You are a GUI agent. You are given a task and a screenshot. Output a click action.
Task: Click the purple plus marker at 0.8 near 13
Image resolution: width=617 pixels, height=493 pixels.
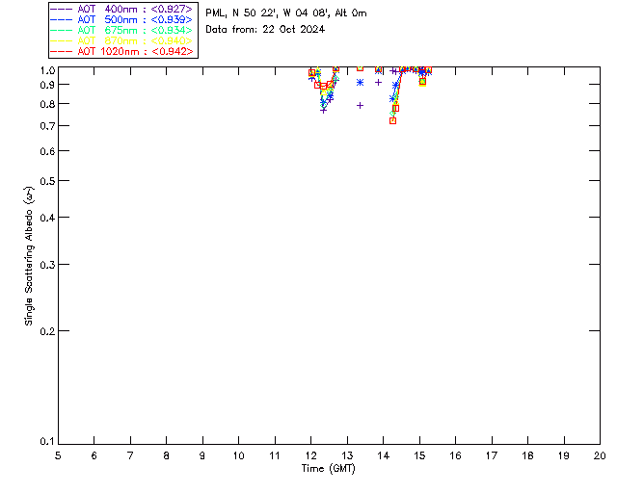[x=360, y=105]
